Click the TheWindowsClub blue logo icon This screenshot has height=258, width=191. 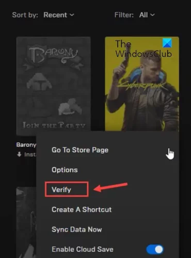pos(167,43)
